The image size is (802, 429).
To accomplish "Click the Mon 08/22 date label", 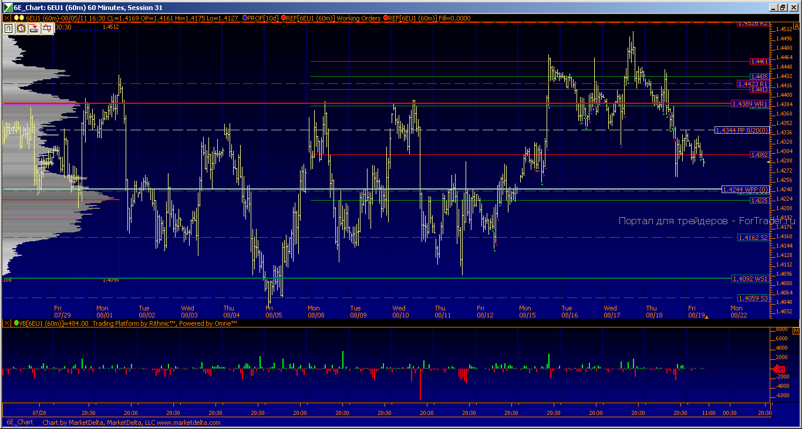I will (x=738, y=312).
